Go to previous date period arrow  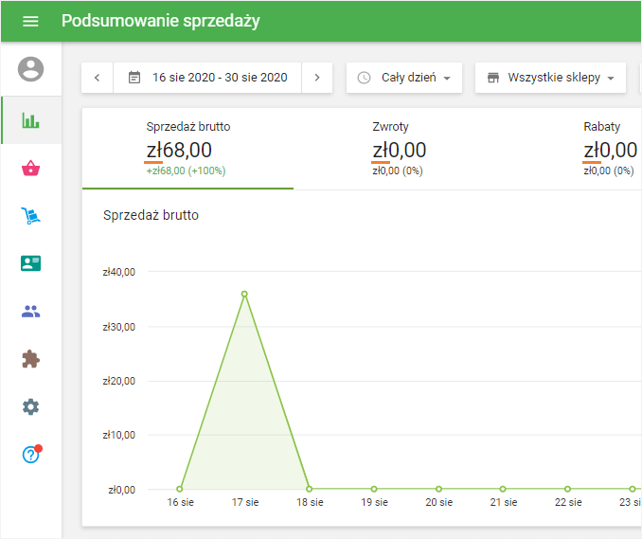98,78
